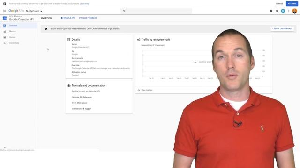Click Create Credentials button
This screenshot has width=300, height=168.
(x=282, y=29)
